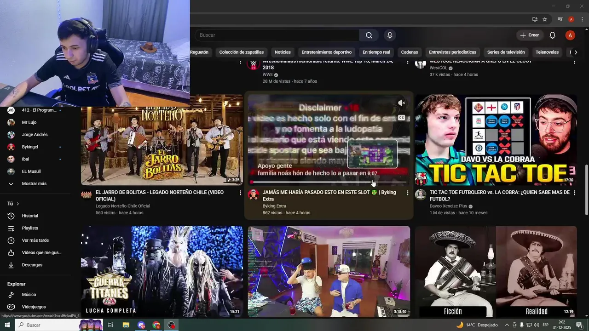
Task: Open taskbar volume speaker icon
Action: click(537, 325)
